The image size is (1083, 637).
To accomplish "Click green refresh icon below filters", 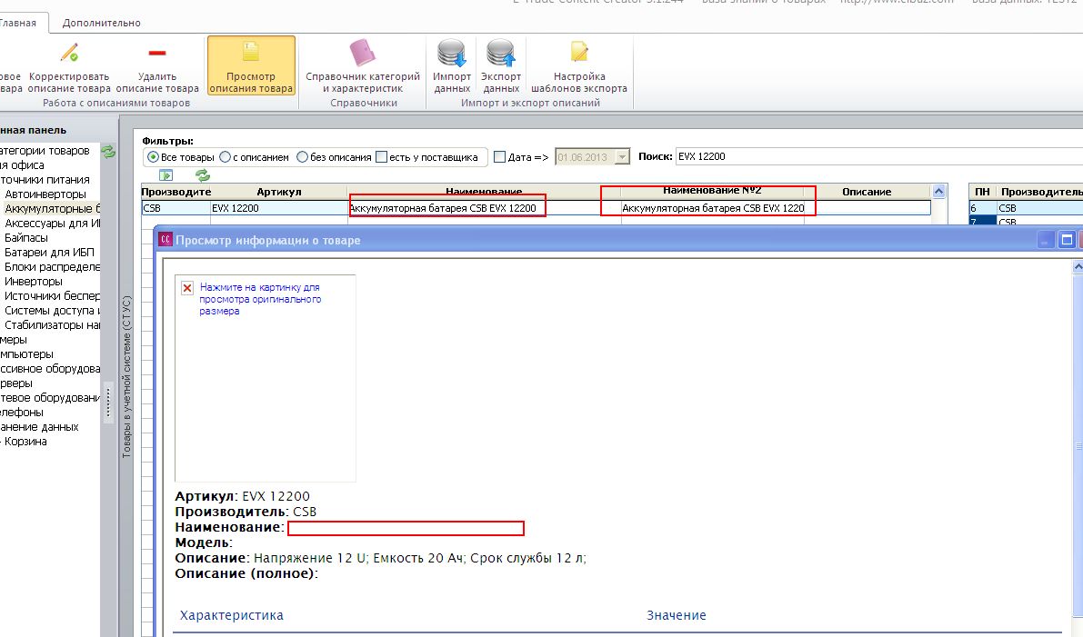I will [203, 175].
